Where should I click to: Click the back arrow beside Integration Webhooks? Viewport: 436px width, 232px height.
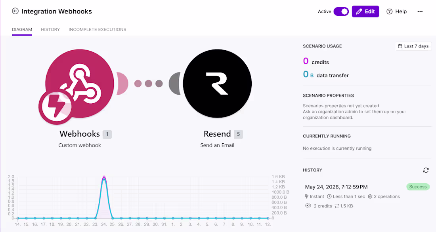pos(15,11)
